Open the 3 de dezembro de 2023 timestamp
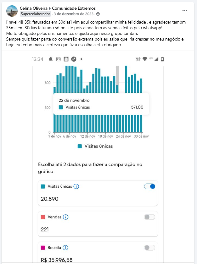Viewport: 197px width, 264px height. pyautogui.click(x=73, y=14)
